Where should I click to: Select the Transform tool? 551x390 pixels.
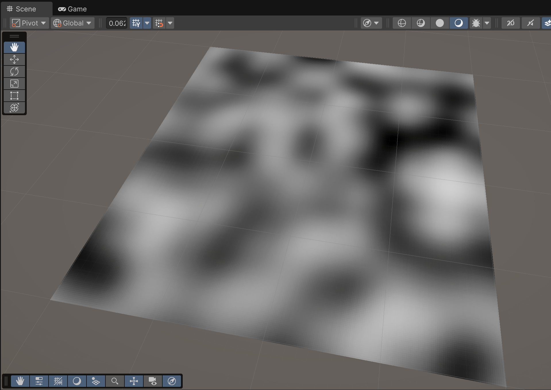pos(14,108)
